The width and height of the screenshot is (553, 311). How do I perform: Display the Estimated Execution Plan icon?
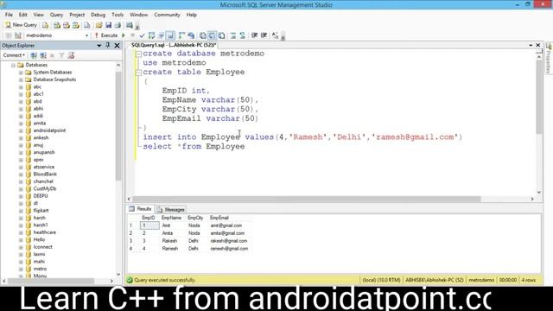point(152,35)
